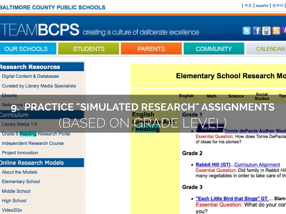Open the mobile phone icon

point(266,31)
